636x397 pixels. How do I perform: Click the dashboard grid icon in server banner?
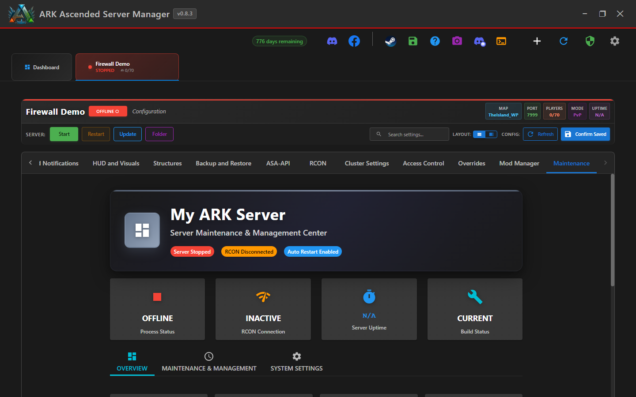tap(142, 230)
